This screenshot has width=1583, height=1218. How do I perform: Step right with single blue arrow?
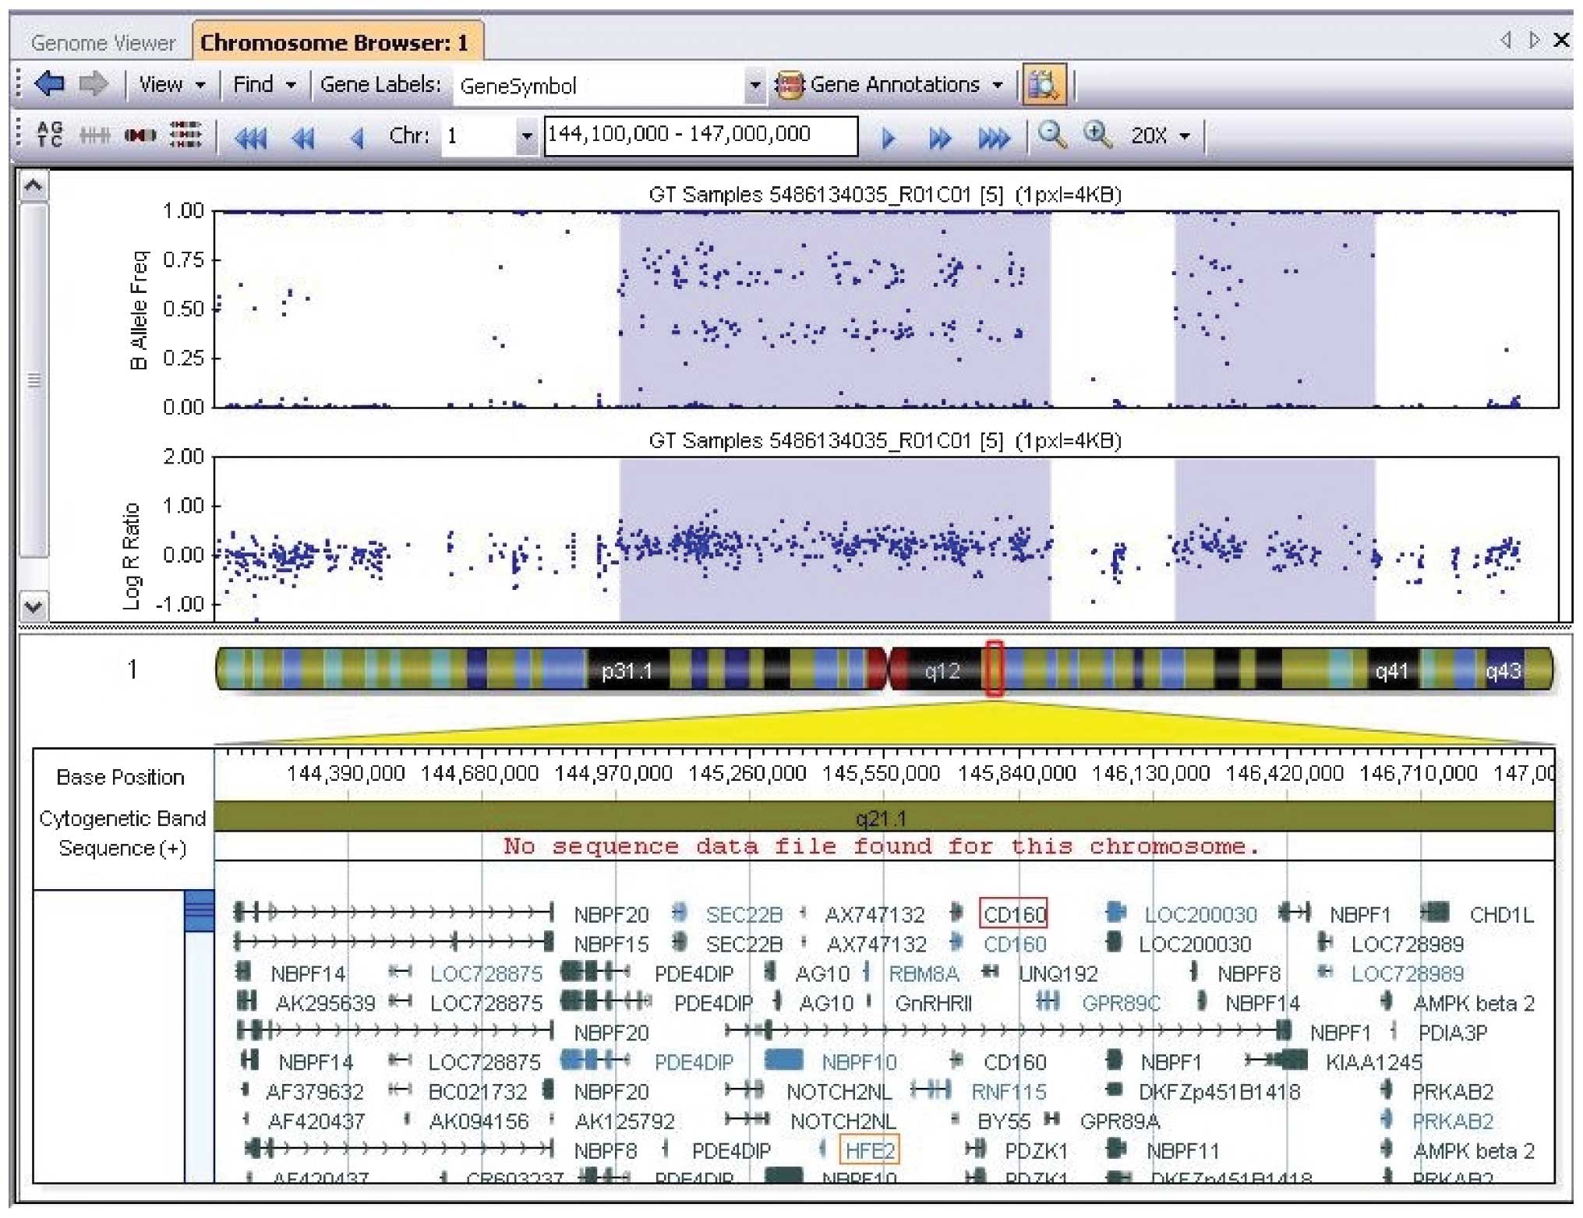[x=888, y=139]
